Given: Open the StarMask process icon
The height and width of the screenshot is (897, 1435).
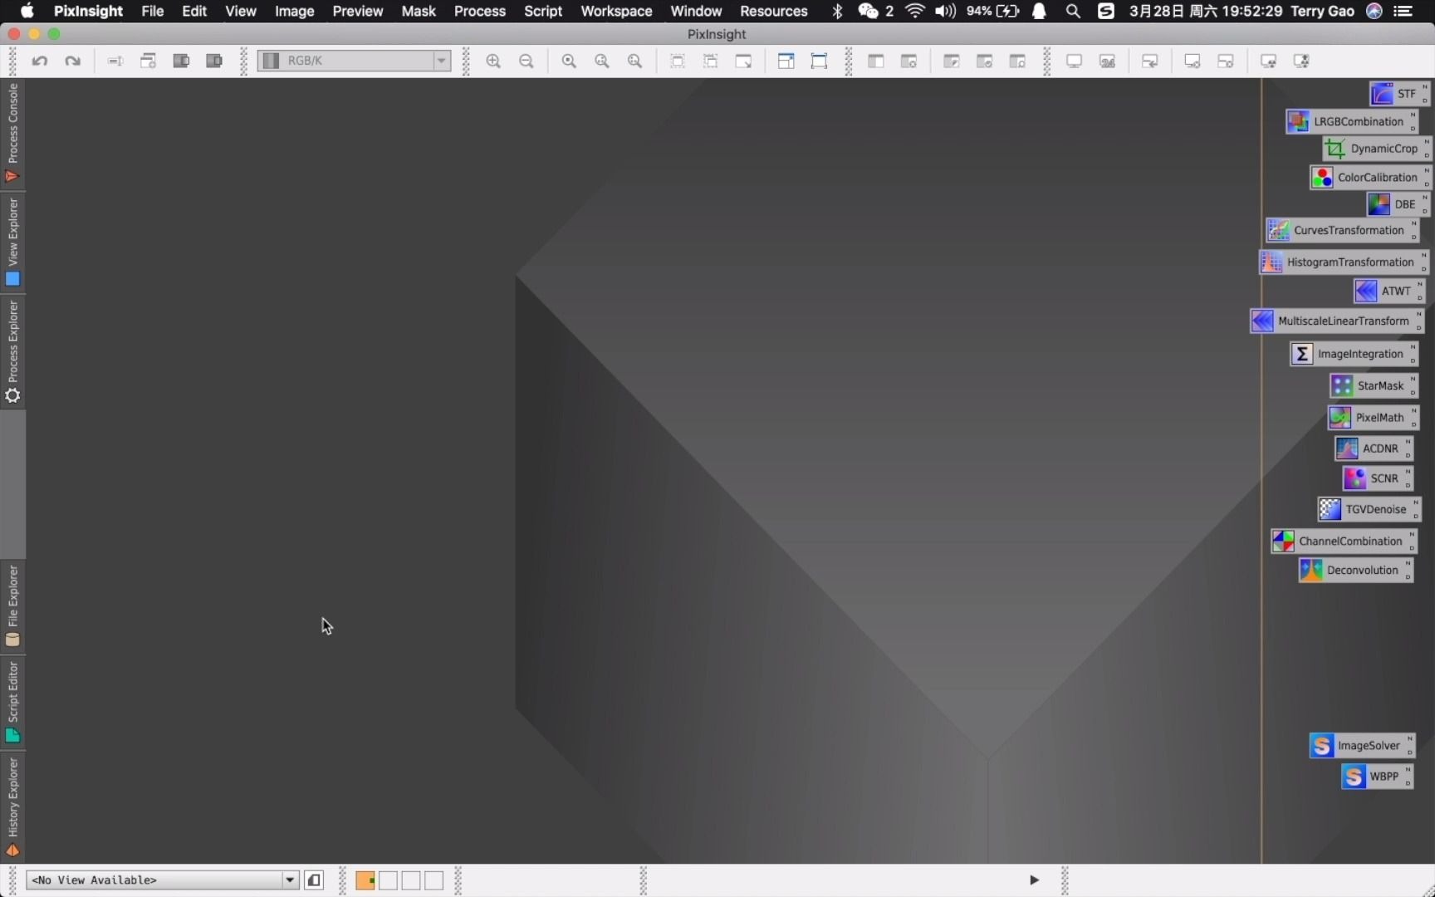Looking at the screenshot, I should coord(1374,385).
